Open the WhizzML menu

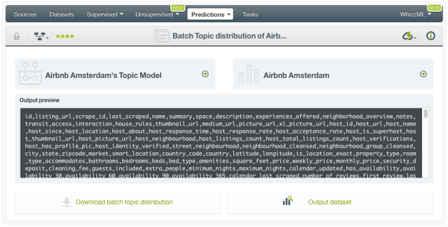[x=415, y=14]
